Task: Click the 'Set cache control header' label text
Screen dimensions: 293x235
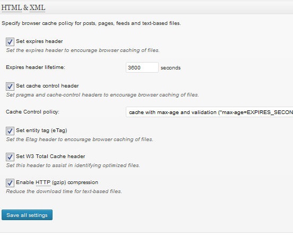Action: coord(47,86)
